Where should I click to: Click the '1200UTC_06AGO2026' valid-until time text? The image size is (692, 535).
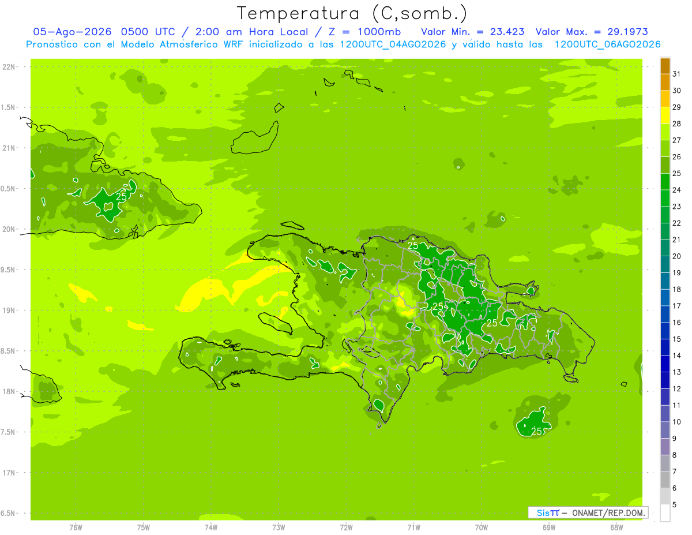607,44
